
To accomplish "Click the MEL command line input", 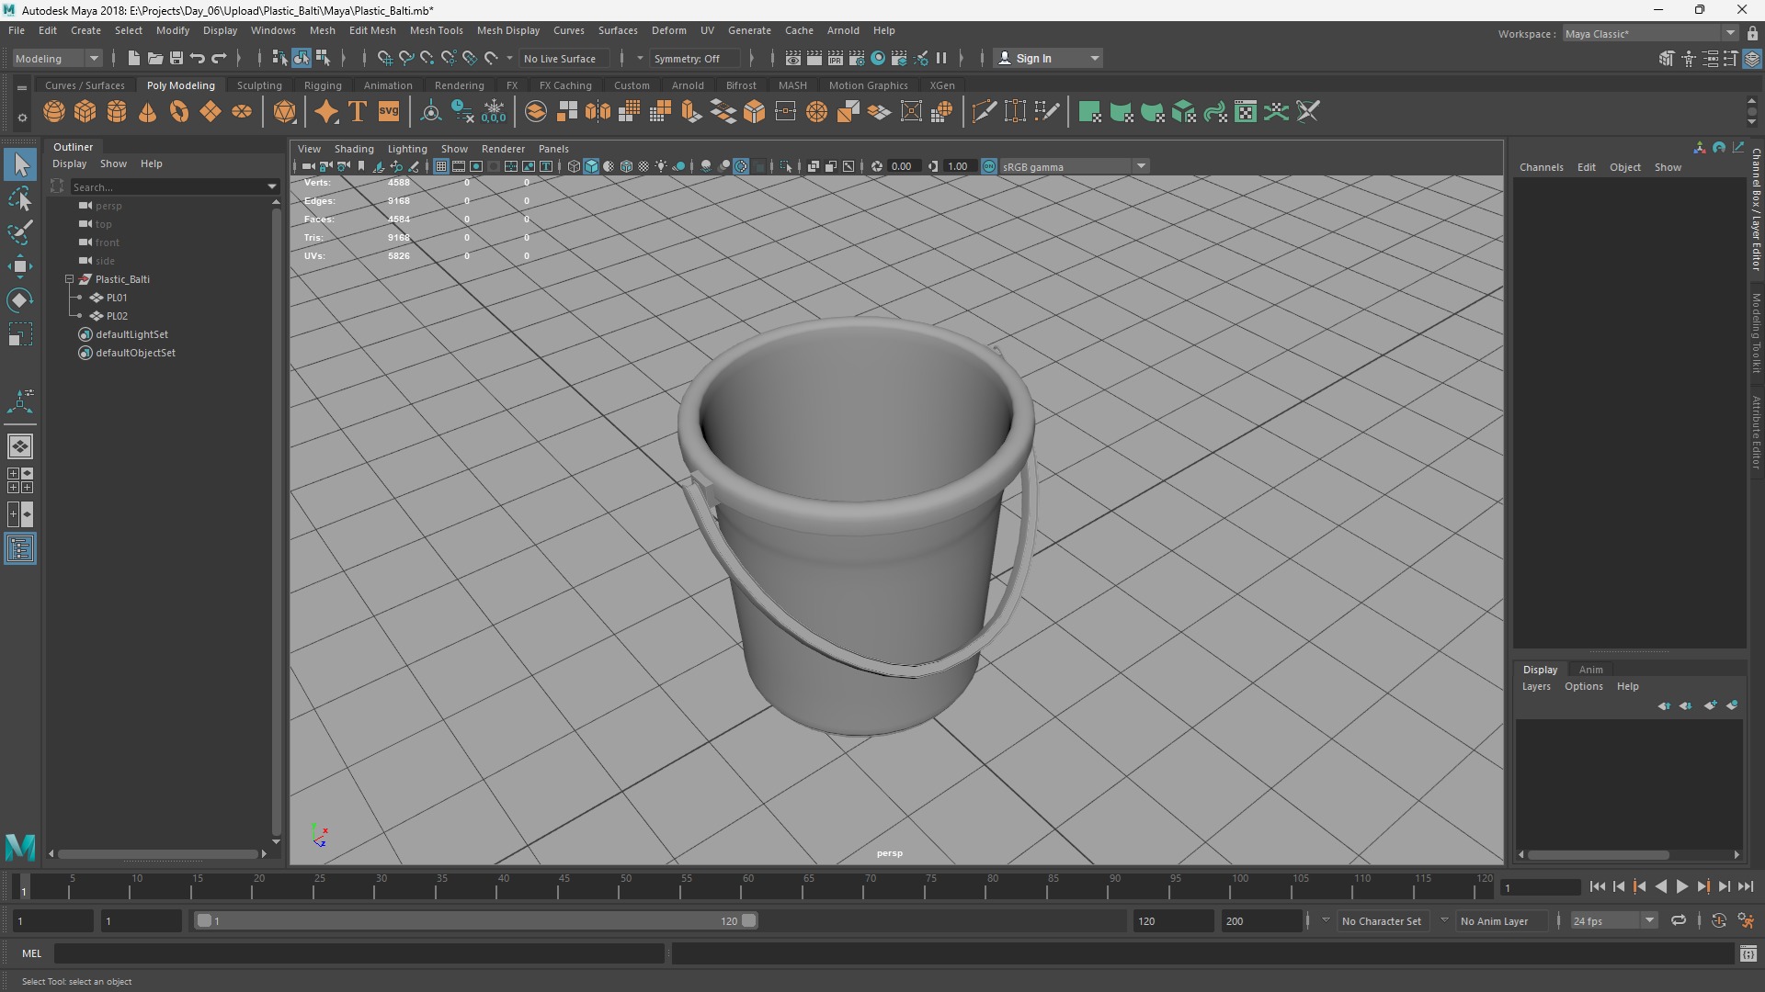I will click(359, 953).
